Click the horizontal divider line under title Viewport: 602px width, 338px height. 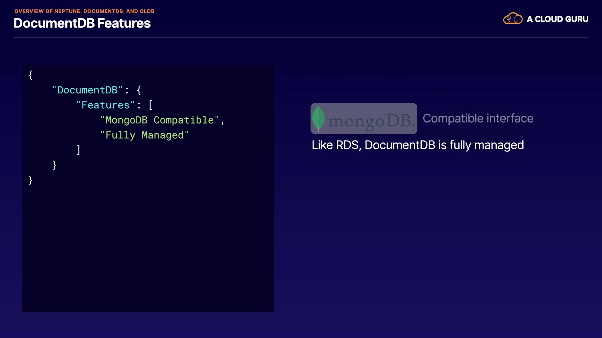[300, 38]
